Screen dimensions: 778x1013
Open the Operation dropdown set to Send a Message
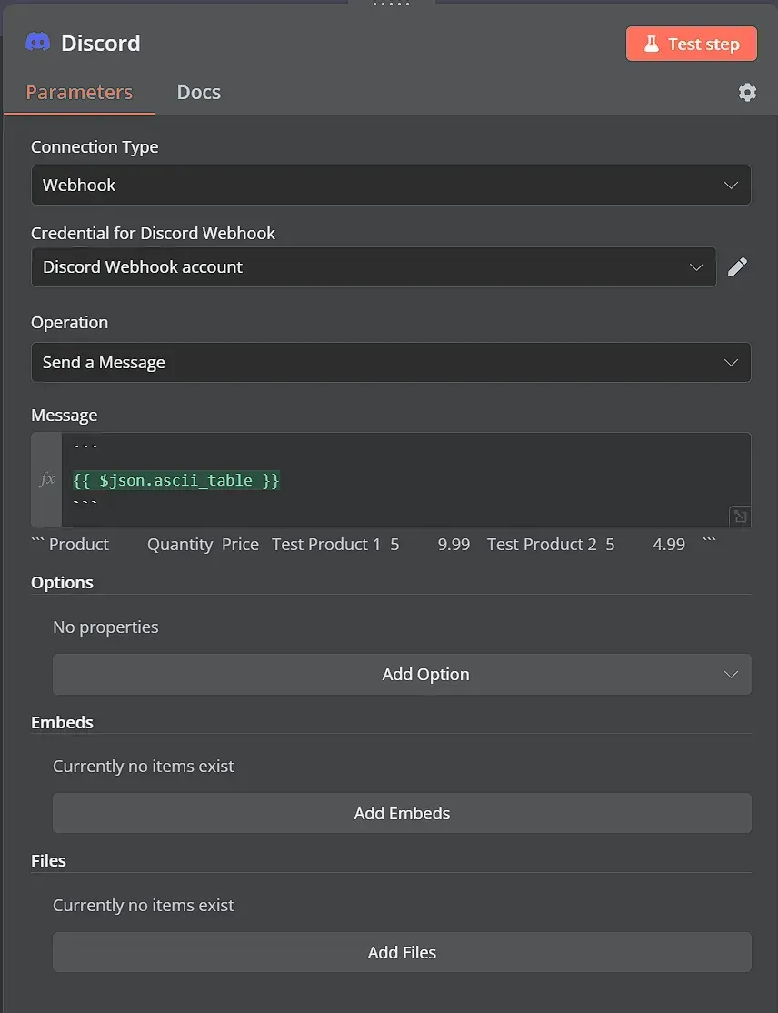(391, 363)
